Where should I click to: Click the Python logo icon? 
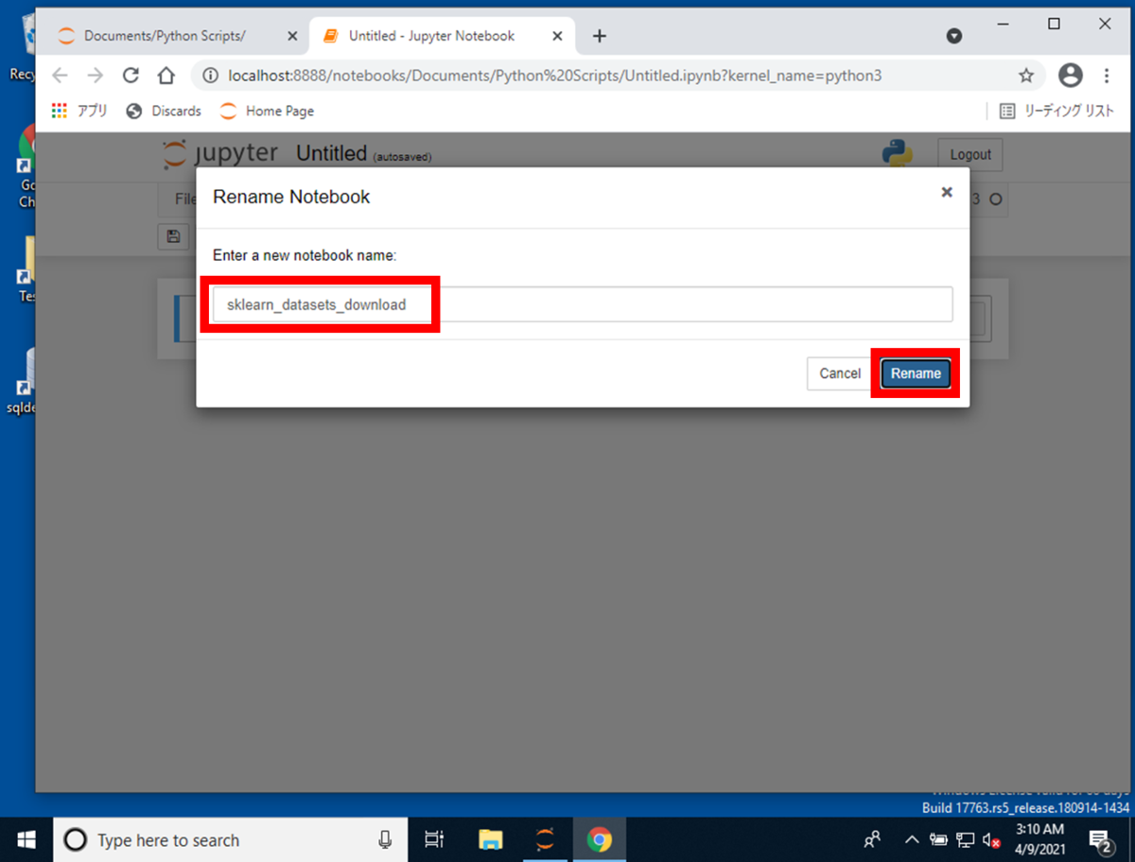[897, 153]
